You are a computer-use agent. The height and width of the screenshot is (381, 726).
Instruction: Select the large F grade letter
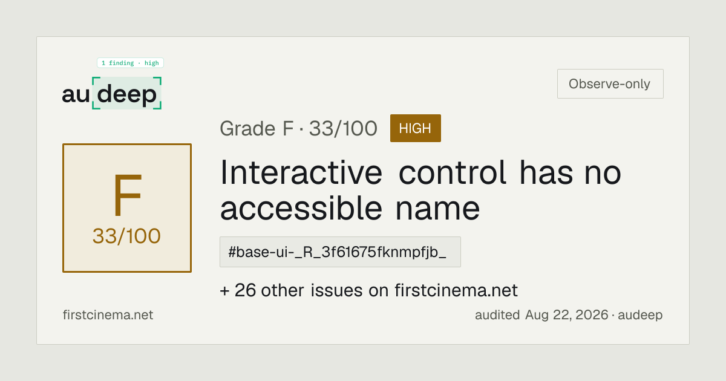tap(127, 196)
